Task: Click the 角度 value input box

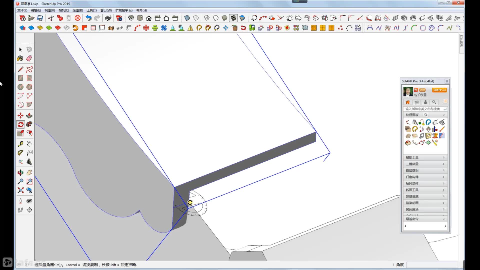Action: (432, 265)
